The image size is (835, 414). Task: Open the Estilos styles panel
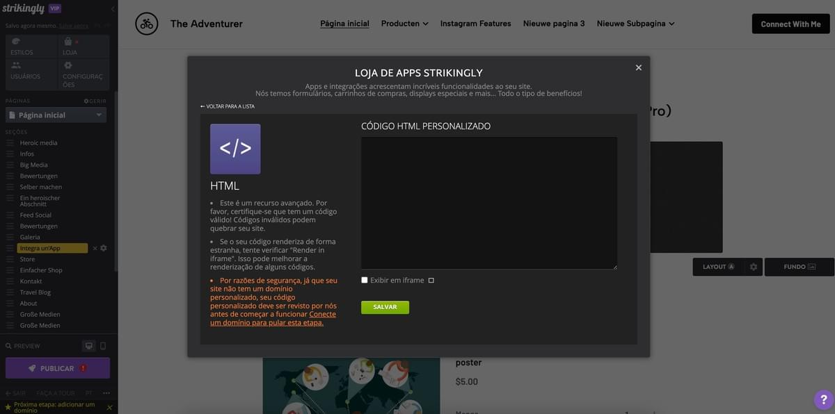point(31,47)
